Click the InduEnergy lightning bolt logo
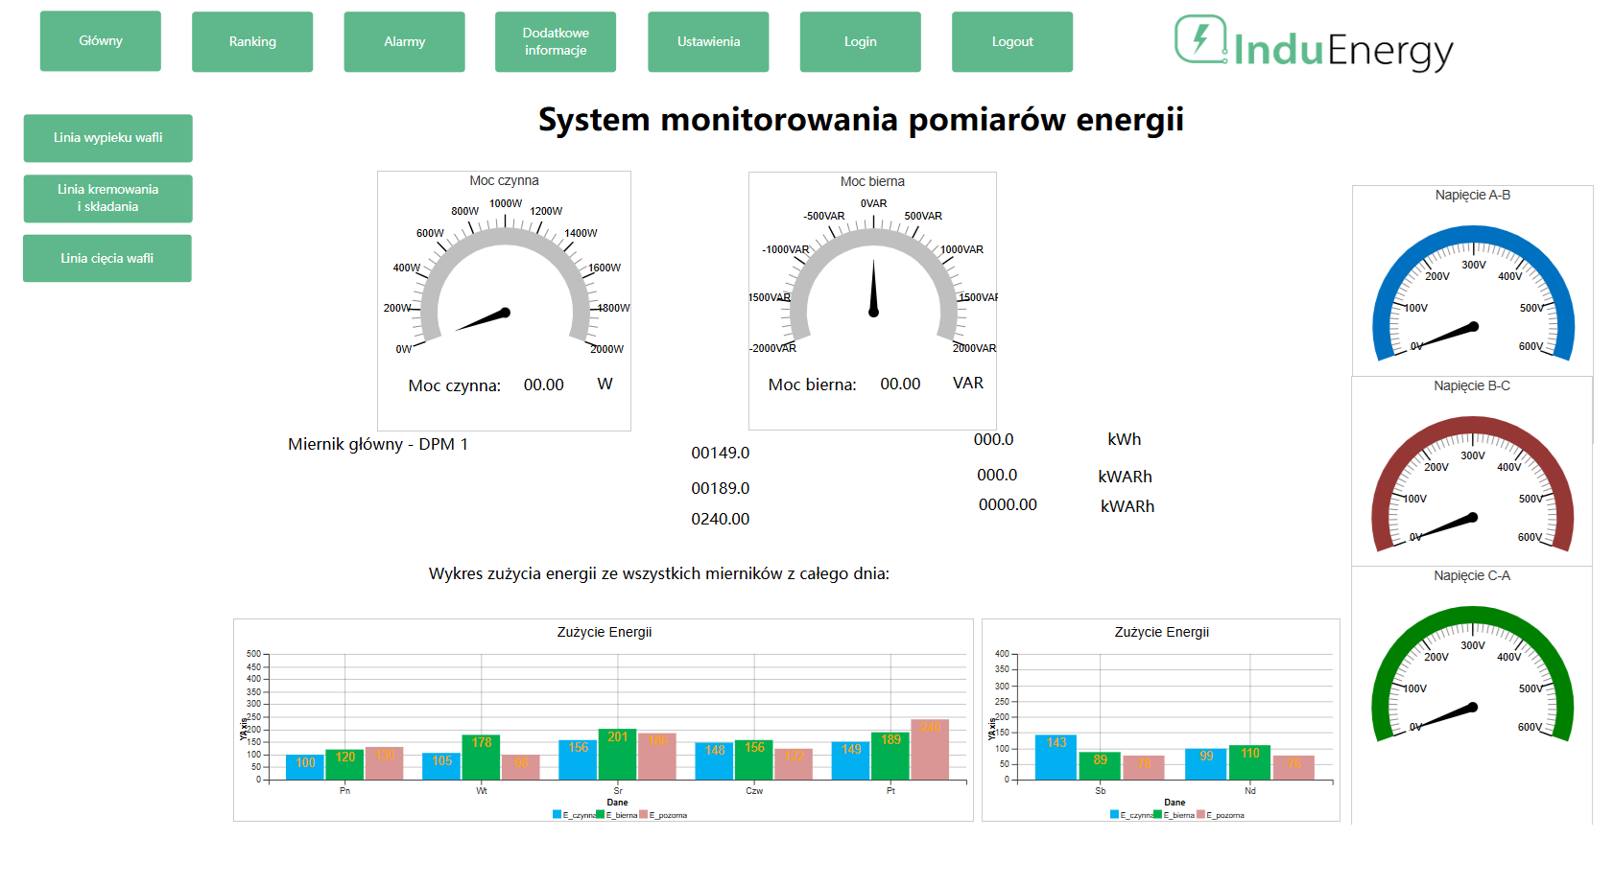The image size is (1613, 886). pyautogui.click(x=1200, y=40)
